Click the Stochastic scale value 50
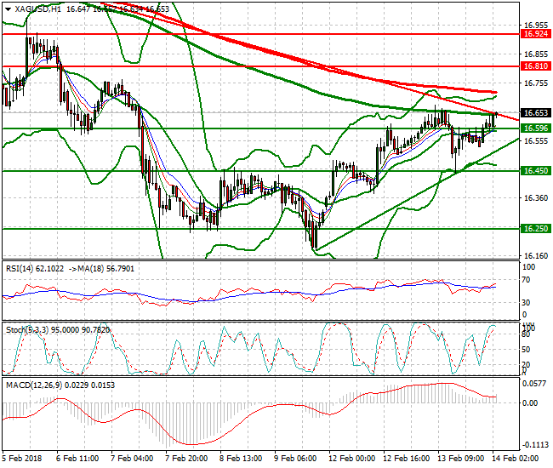Viewport: 553px width, 468px height. 526,350
